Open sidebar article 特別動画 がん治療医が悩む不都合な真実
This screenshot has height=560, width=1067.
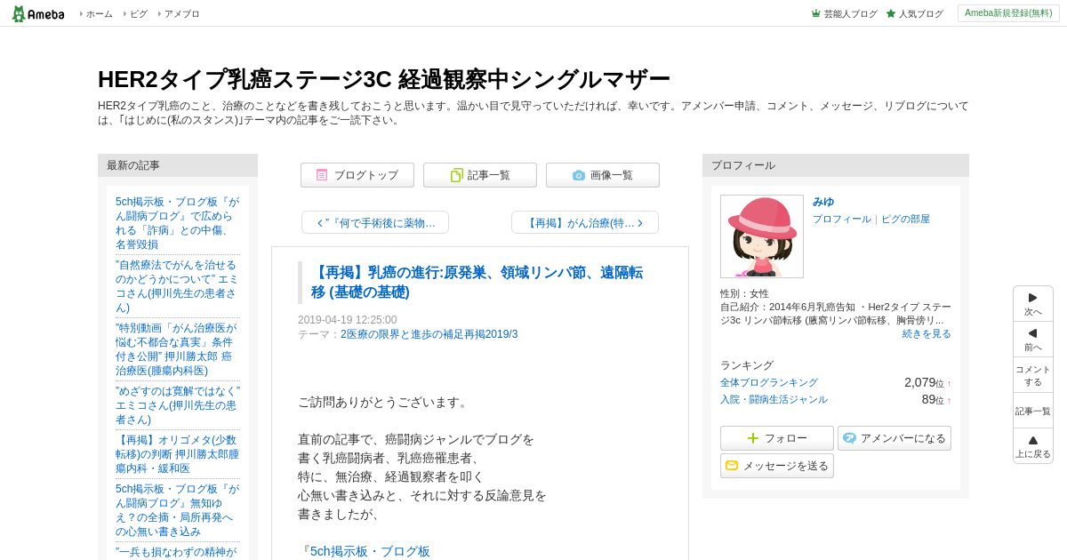(x=174, y=349)
